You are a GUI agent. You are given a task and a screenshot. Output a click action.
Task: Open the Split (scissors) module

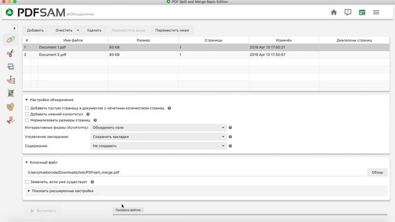[10, 53]
